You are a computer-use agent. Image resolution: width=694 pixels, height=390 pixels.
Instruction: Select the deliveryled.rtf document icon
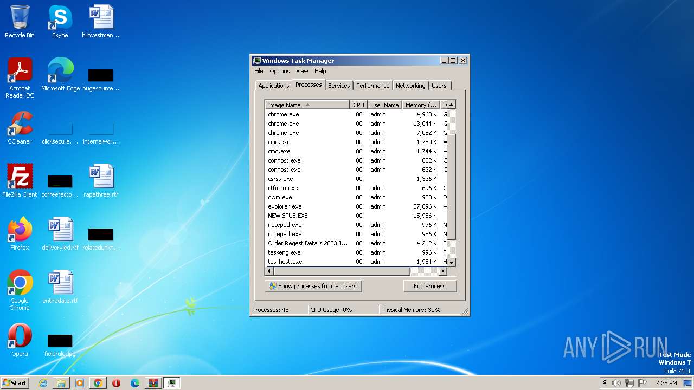pos(60,234)
